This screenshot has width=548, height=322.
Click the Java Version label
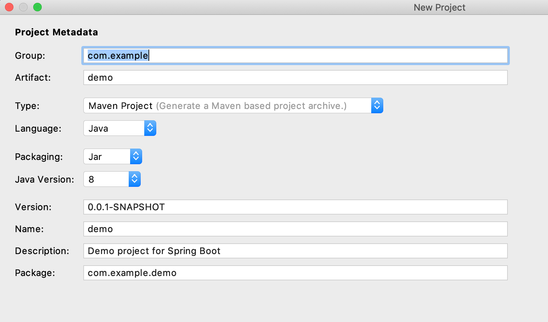click(x=45, y=179)
